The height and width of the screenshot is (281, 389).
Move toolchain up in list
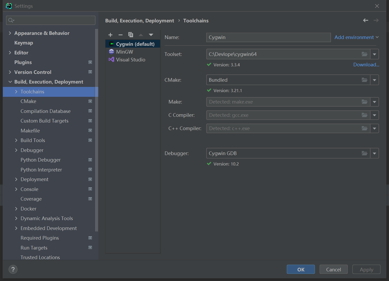pos(141,35)
